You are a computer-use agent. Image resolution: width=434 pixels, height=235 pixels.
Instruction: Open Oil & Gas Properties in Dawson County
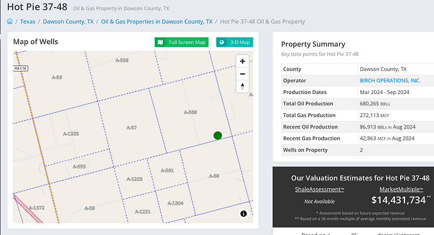(157, 21)
